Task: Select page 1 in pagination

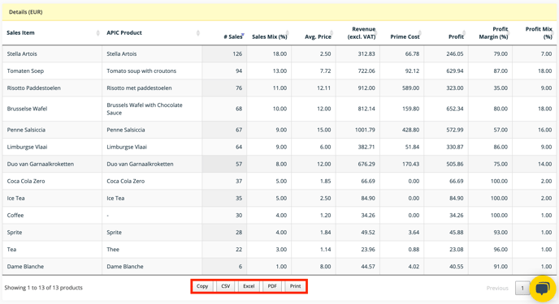Action: tap(522, 288)
